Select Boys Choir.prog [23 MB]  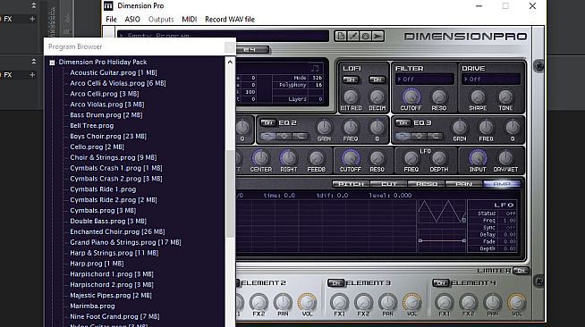(108, 137)
